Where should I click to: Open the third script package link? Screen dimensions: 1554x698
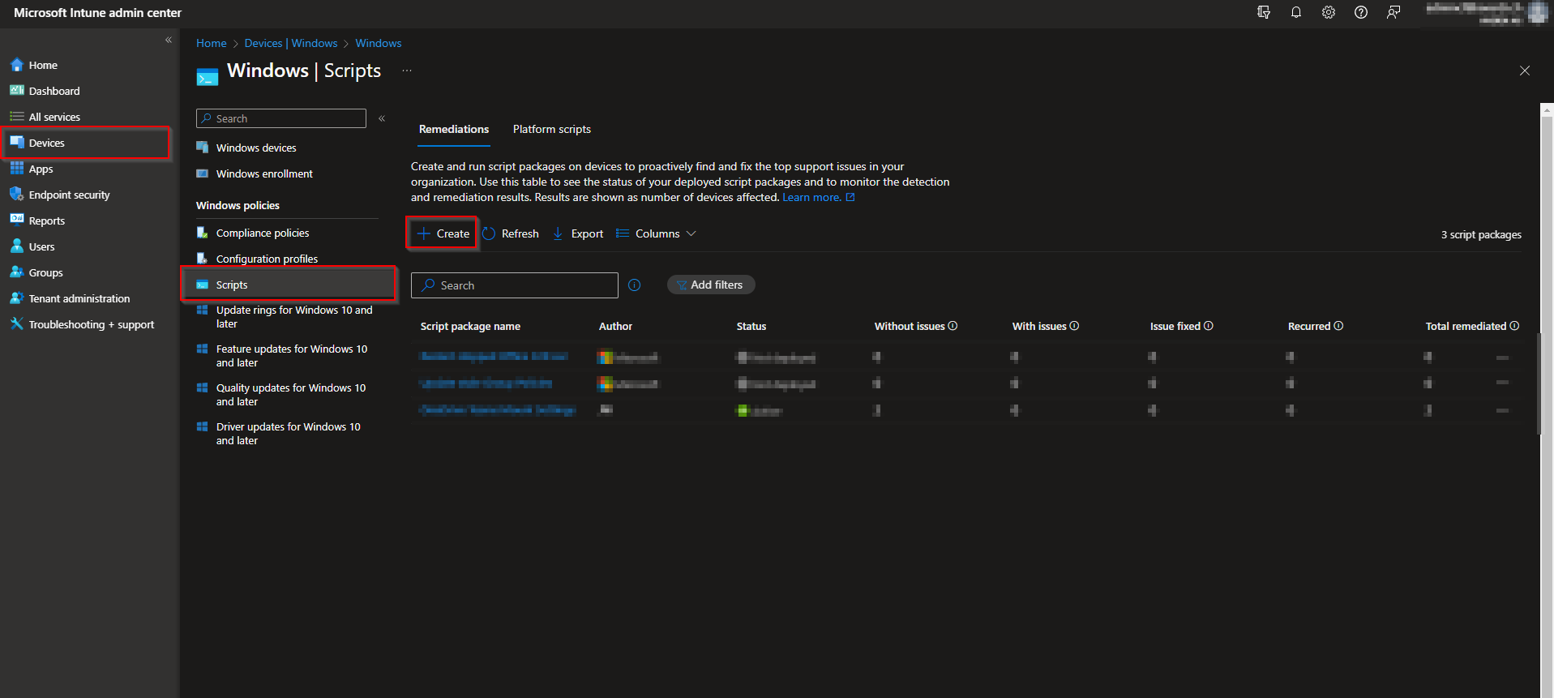[498, 410]
